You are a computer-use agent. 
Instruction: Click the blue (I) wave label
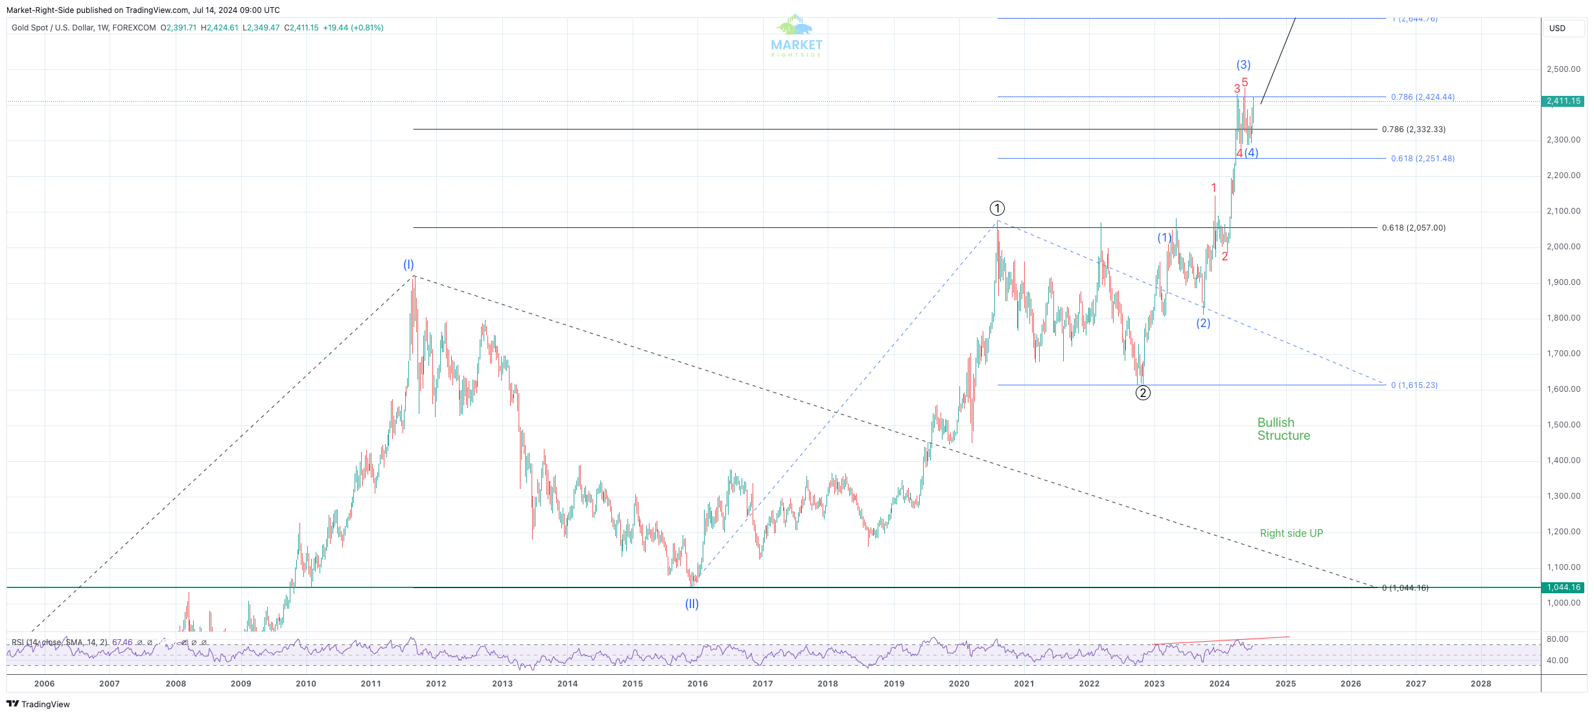coord(408,264)
